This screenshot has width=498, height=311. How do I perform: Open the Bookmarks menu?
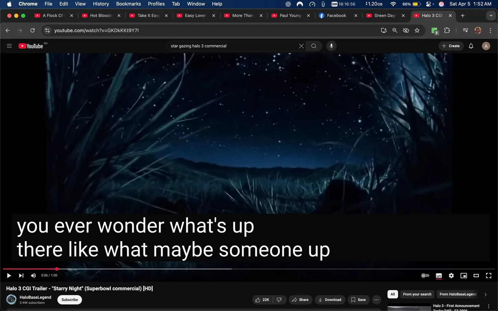point(128,4)
